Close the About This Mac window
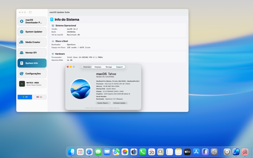The image size is (253, 158). [68, 67]
